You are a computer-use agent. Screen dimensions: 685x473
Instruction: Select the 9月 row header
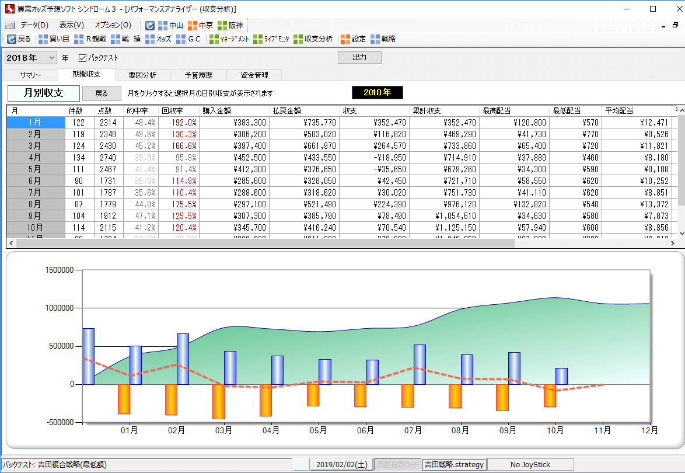tap(36, 216)
